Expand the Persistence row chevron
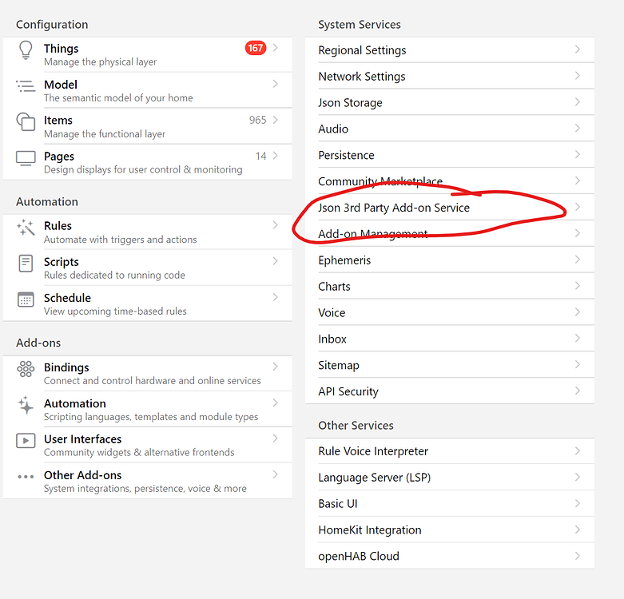This screenshot has width=624, height=599. [x=578, y=155]
